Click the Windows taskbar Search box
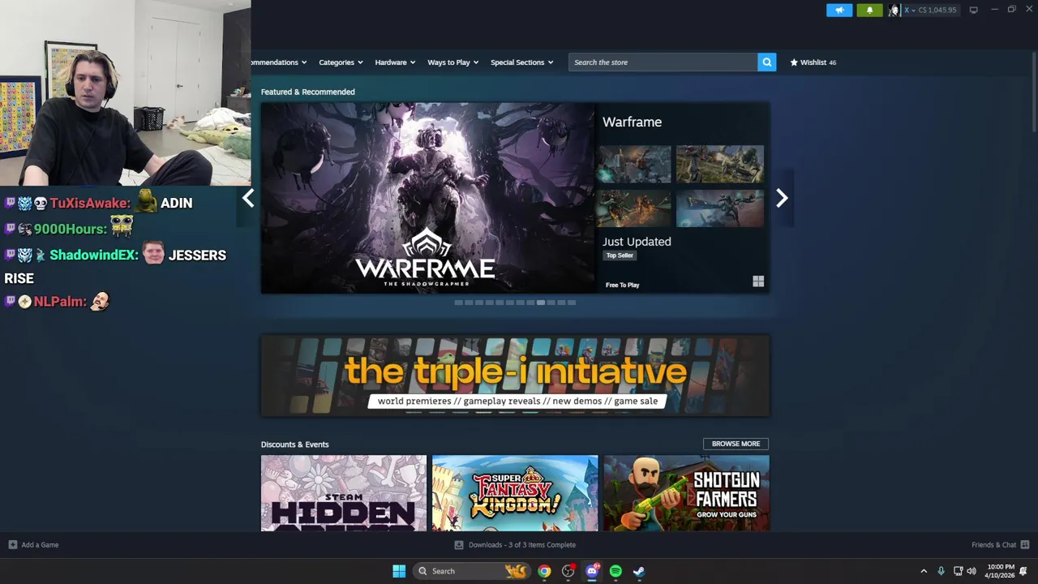 pos(471,571)
